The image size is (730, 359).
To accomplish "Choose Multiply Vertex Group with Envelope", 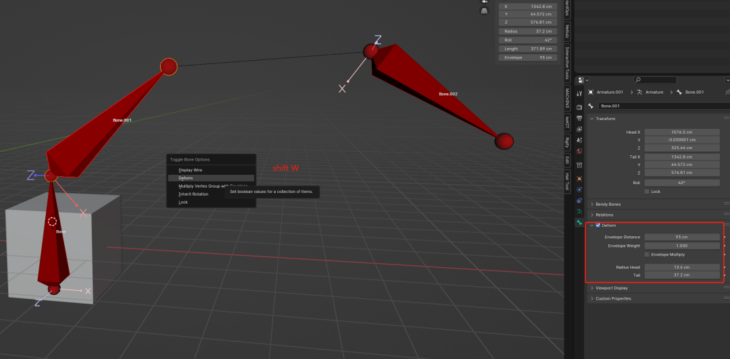I will pos(211,186).
